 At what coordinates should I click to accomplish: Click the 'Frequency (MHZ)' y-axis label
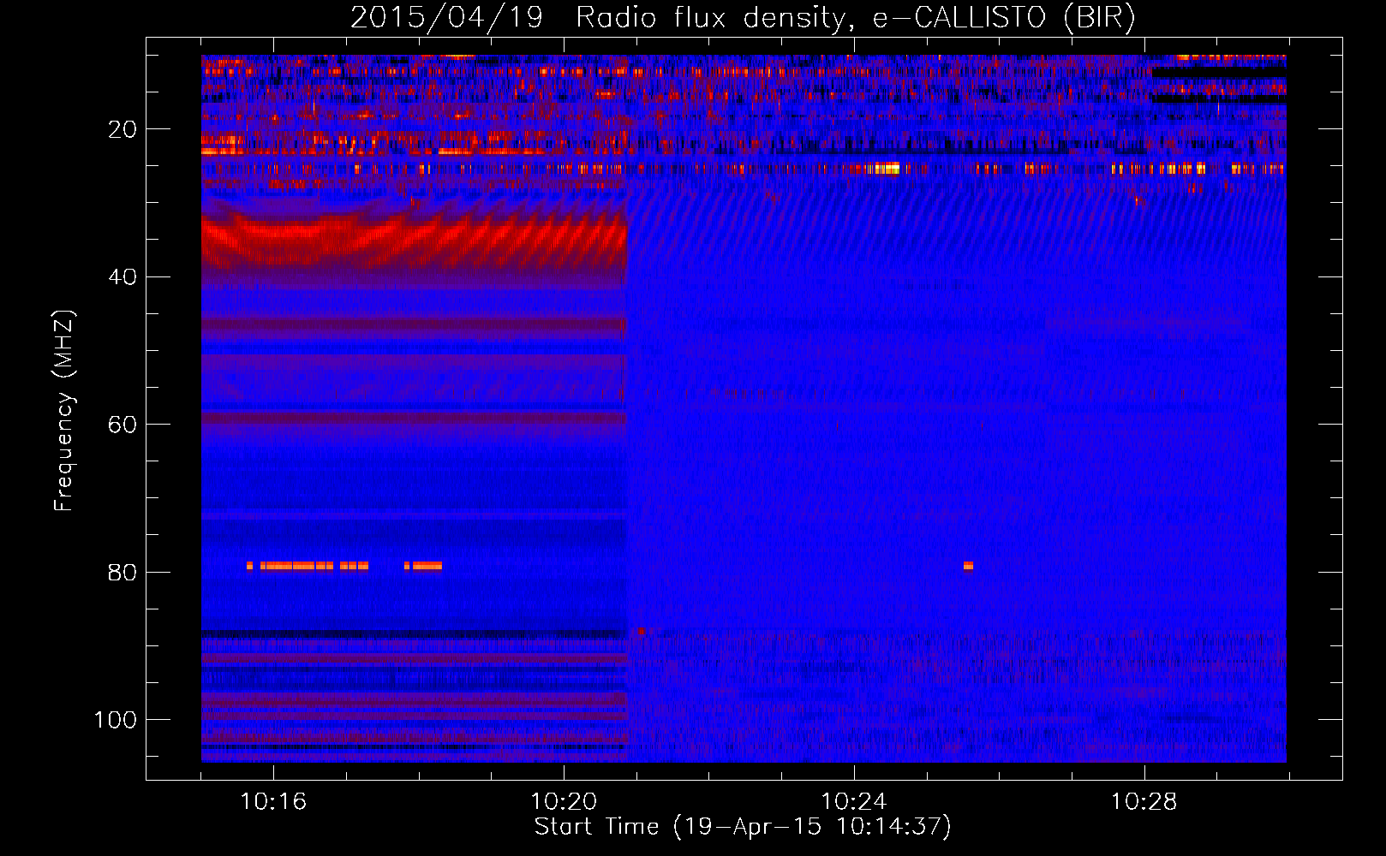tap(63, 410)
